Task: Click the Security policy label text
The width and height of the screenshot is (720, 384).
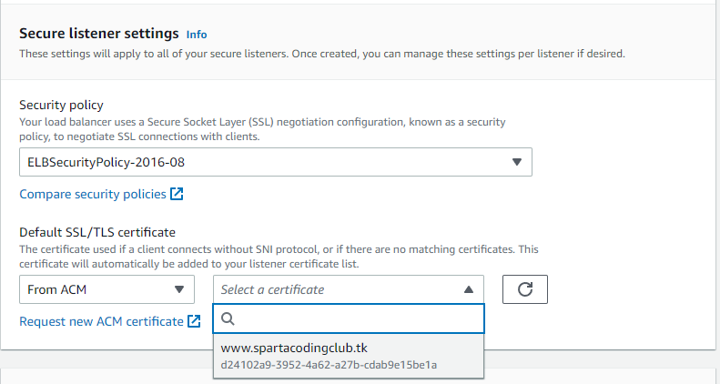Action: click(61, 105)
